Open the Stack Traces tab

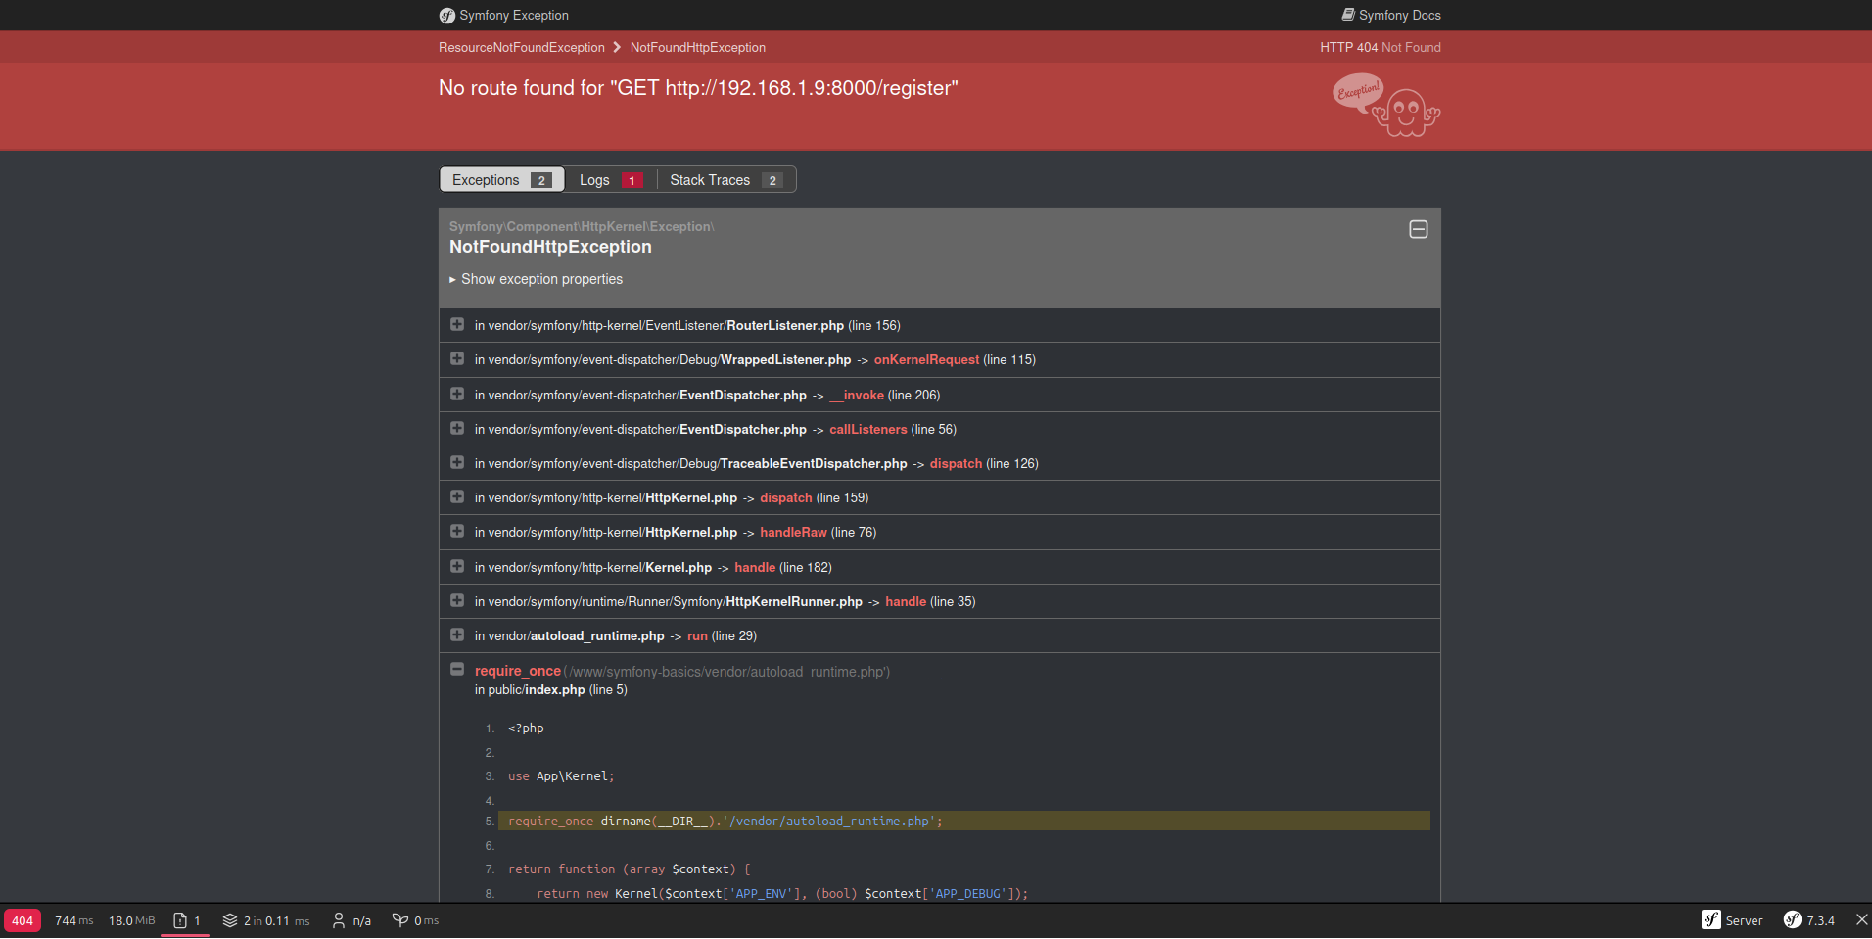725,180
